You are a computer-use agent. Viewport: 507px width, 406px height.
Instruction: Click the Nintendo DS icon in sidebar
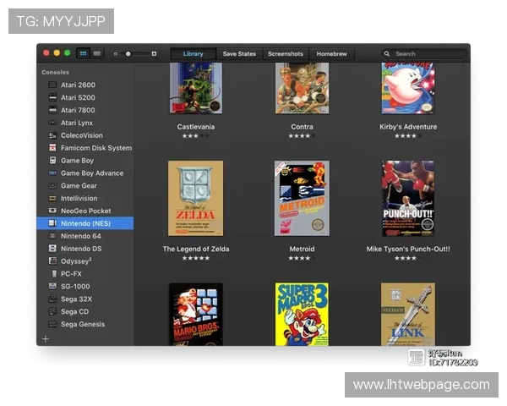pyautogui.click(x=52, y=249)
